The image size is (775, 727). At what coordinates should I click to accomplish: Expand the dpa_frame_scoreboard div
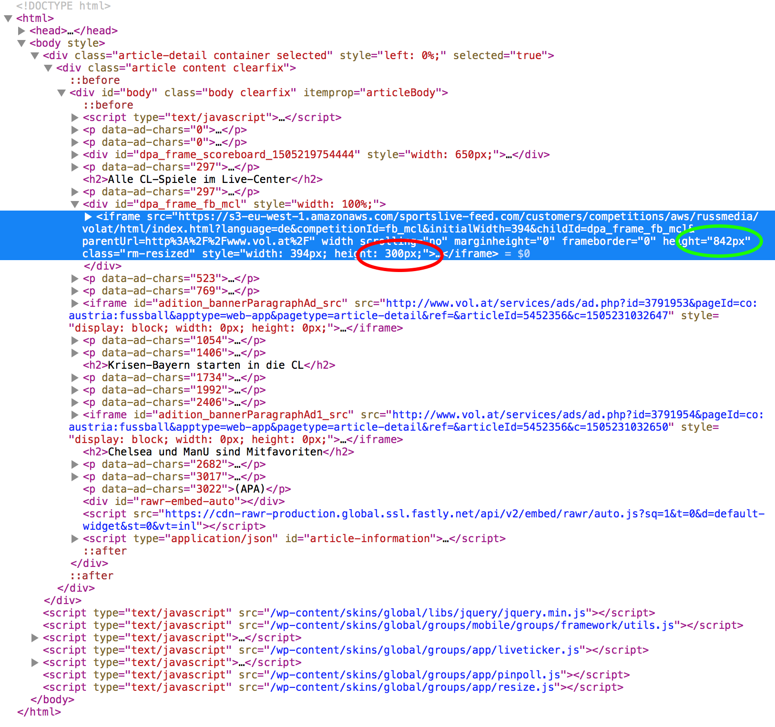[x=75, y=155]
